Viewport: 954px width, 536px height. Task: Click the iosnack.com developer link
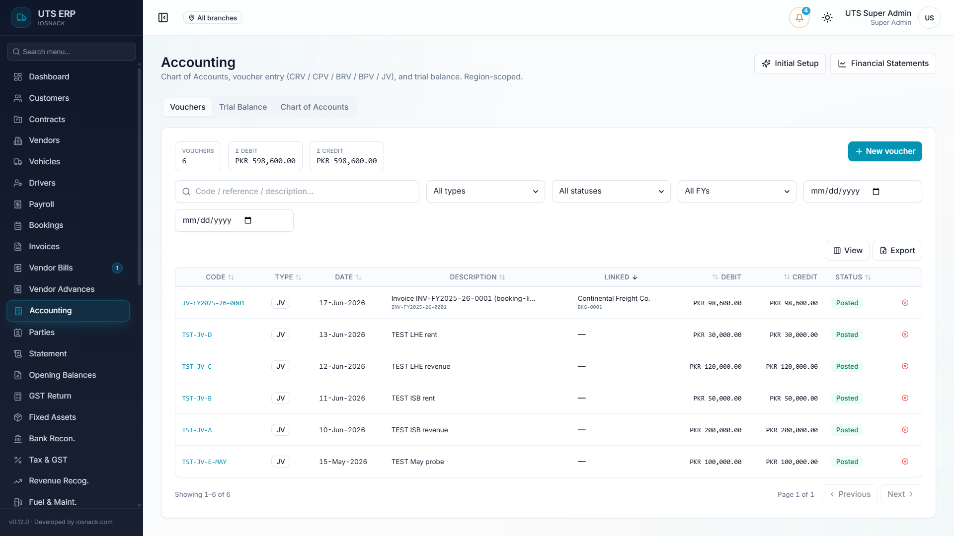[94, 522]
